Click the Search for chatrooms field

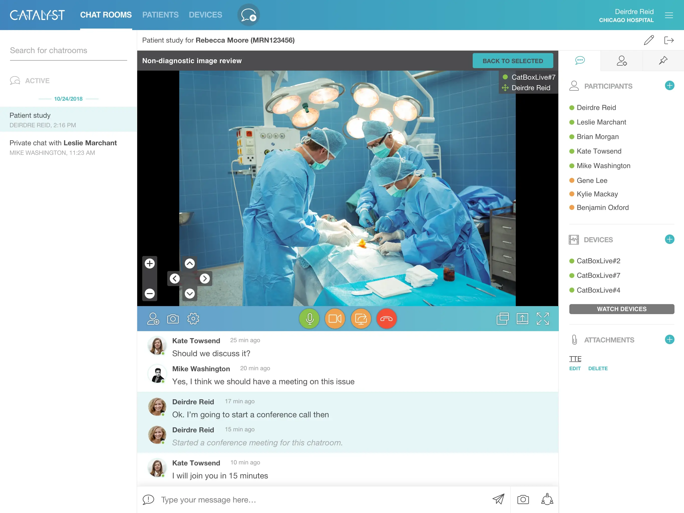pos(68,50)
